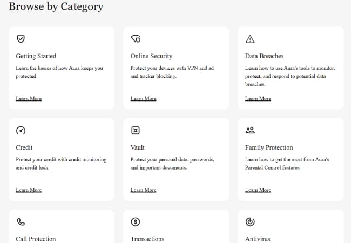Click the Getting Started shield checkmark icon
This screenshot has width=351, height=243.
21,39
